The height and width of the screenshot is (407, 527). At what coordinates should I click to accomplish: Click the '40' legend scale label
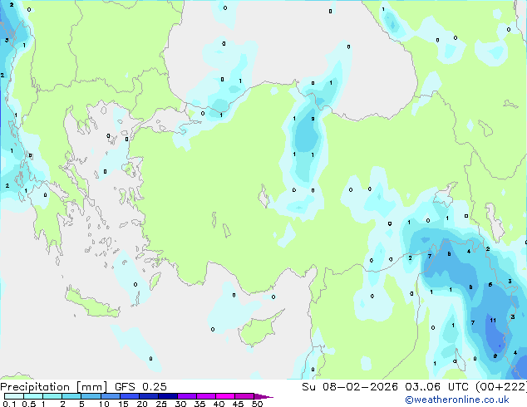pyautogui.click(x=219, y=404)
